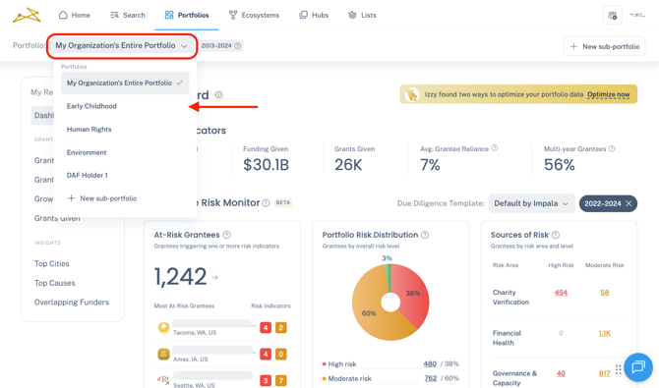Collapse the portfolio selector dropdown
The image size is (659, 388).
(121, 46)
